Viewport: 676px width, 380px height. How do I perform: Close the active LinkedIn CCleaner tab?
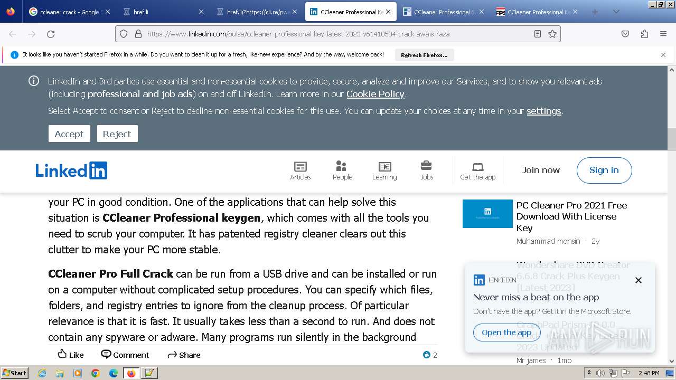(x=389, y=12)
